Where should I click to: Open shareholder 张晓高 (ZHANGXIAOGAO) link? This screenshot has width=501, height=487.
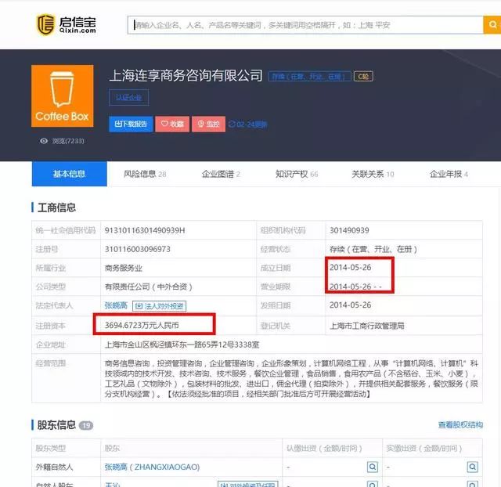coord(152,467)
